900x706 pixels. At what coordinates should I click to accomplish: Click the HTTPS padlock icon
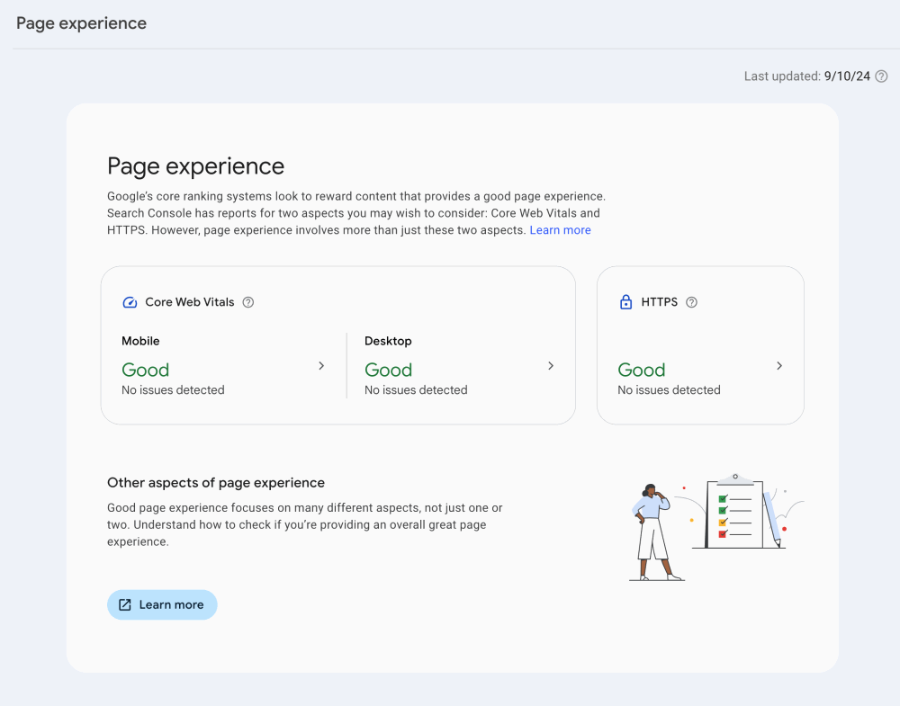pos(625,302)
